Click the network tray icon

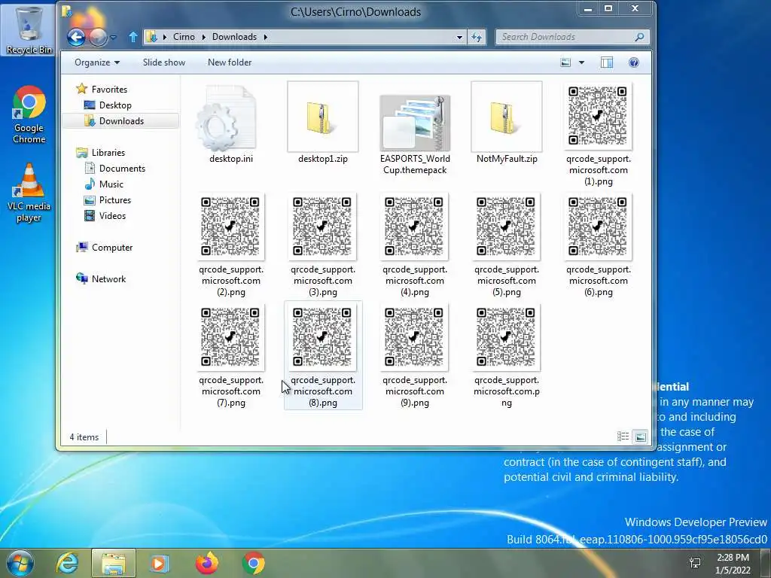695,563
